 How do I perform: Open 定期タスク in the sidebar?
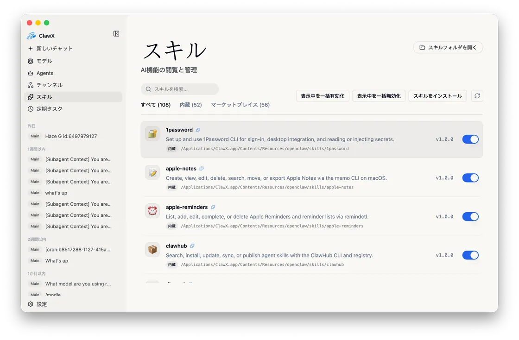73,109
